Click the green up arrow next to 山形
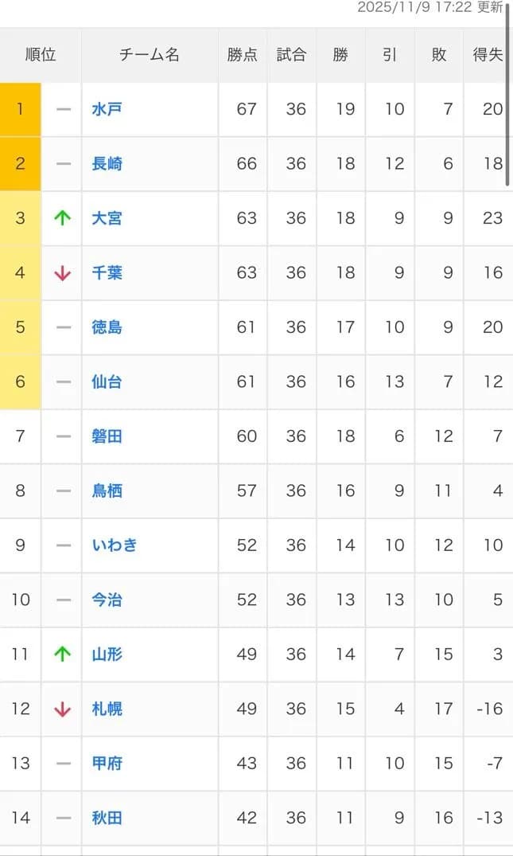 [x=61, y=655]
